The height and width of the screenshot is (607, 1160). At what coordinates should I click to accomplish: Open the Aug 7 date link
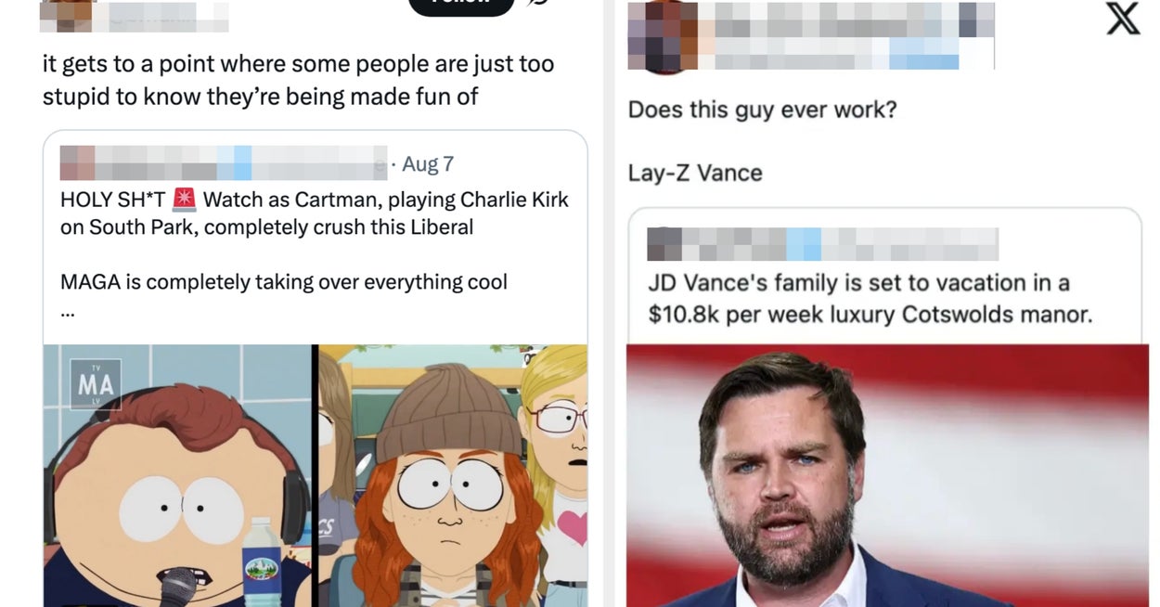427,164
